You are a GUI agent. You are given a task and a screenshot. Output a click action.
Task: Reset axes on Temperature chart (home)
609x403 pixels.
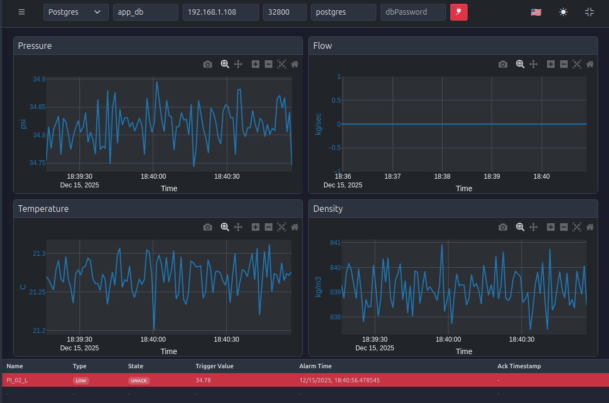pyautogui.click(x=295, y=227)
